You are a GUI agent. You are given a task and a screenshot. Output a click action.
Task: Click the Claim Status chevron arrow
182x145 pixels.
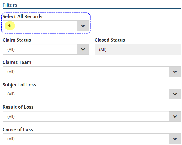[x=83, y=49]
